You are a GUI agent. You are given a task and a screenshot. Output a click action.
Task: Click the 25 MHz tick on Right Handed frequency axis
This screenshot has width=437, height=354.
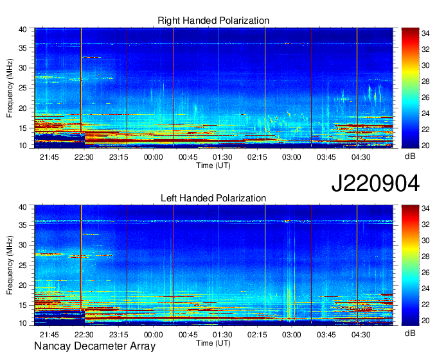(22, 88)
